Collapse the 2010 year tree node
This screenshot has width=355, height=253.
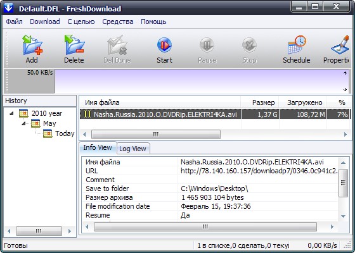pos(11,113)
